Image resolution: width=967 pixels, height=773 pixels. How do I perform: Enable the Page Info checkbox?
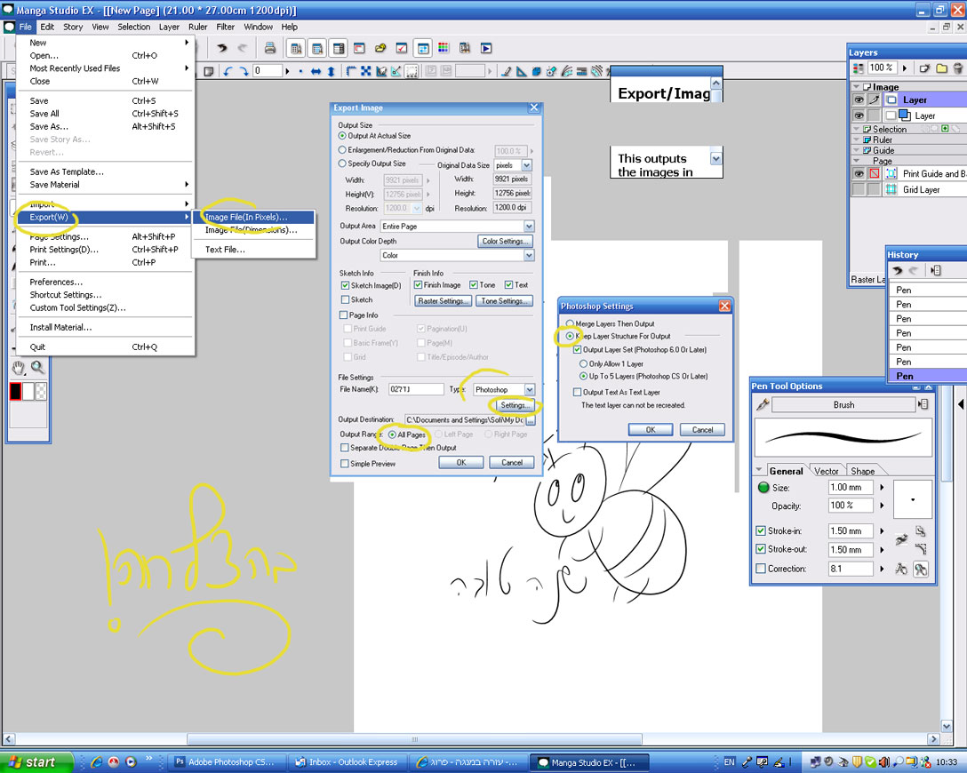[344, 315]
